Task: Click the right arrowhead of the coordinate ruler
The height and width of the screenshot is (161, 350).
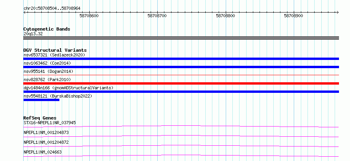Action: click(x=338, y=13)
